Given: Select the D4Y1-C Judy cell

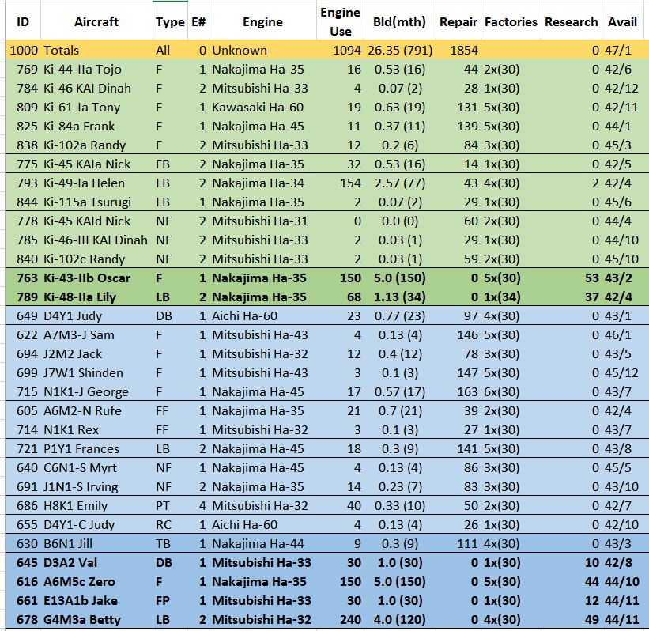Looking at the screenshot, I should click(97, 525).
